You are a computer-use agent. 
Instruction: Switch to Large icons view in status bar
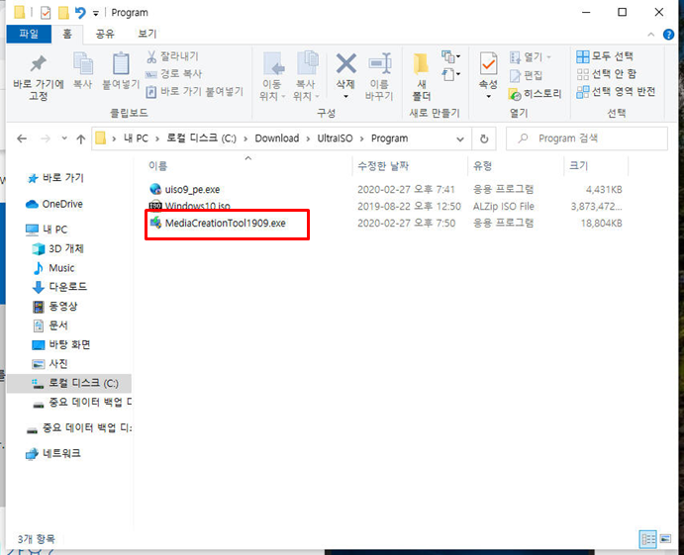665,539
